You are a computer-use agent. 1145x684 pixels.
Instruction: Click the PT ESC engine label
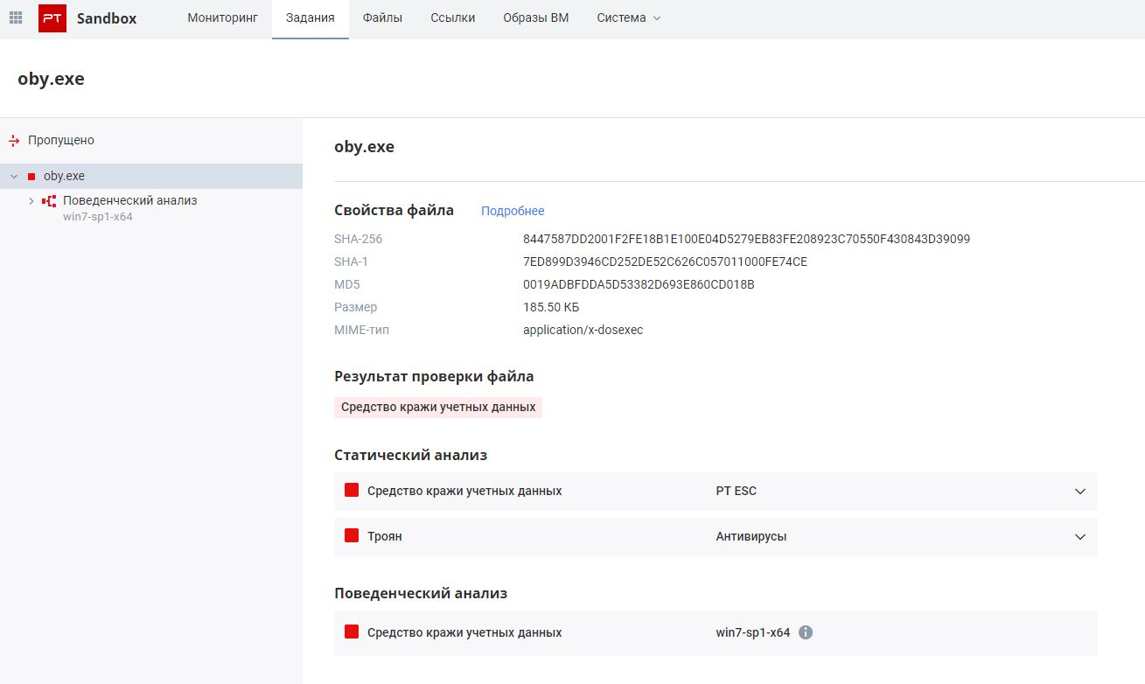737,491
